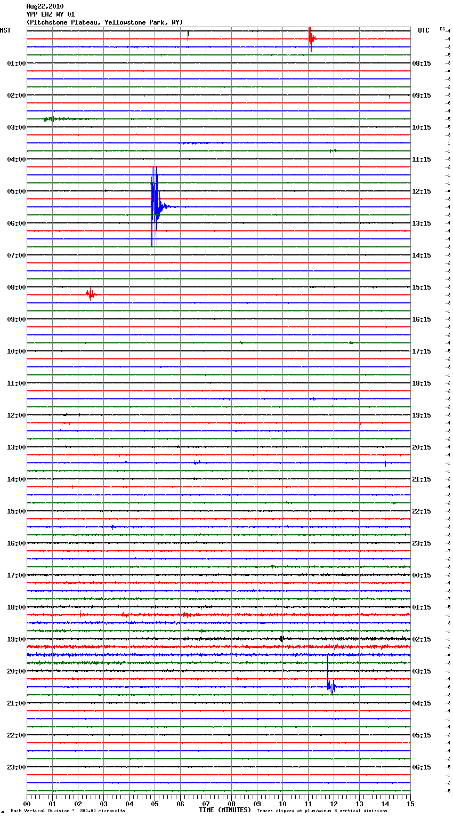Select the 12:00 MST hour label
Viewport: 453px width, 818px height.
click(17, 415)
